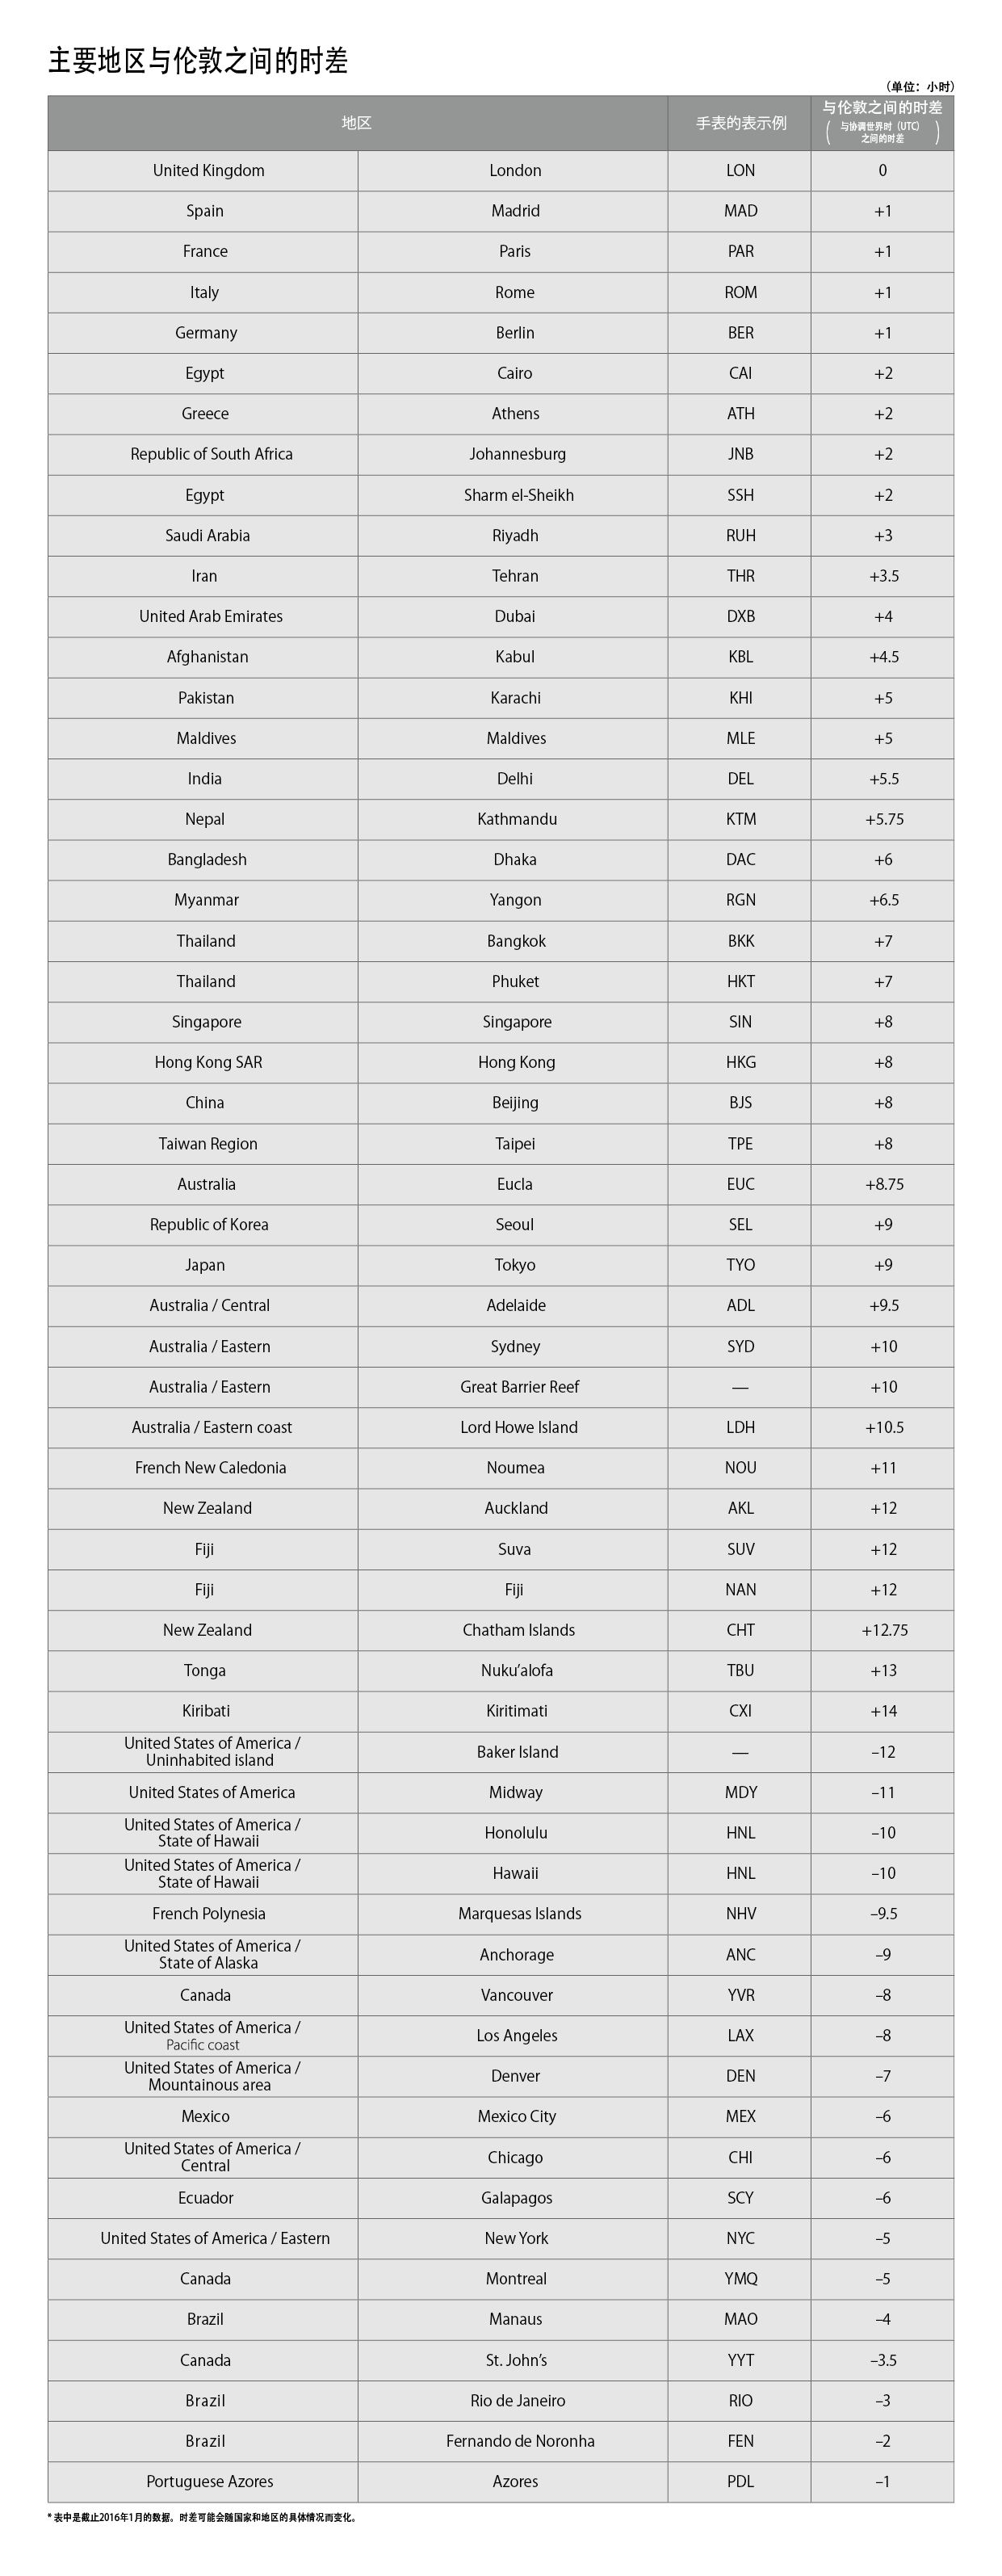This screenshot has height=2576, width=1002.
Task: Click the 与伦敦之间的时差 column header
Action: click(882, 108)
